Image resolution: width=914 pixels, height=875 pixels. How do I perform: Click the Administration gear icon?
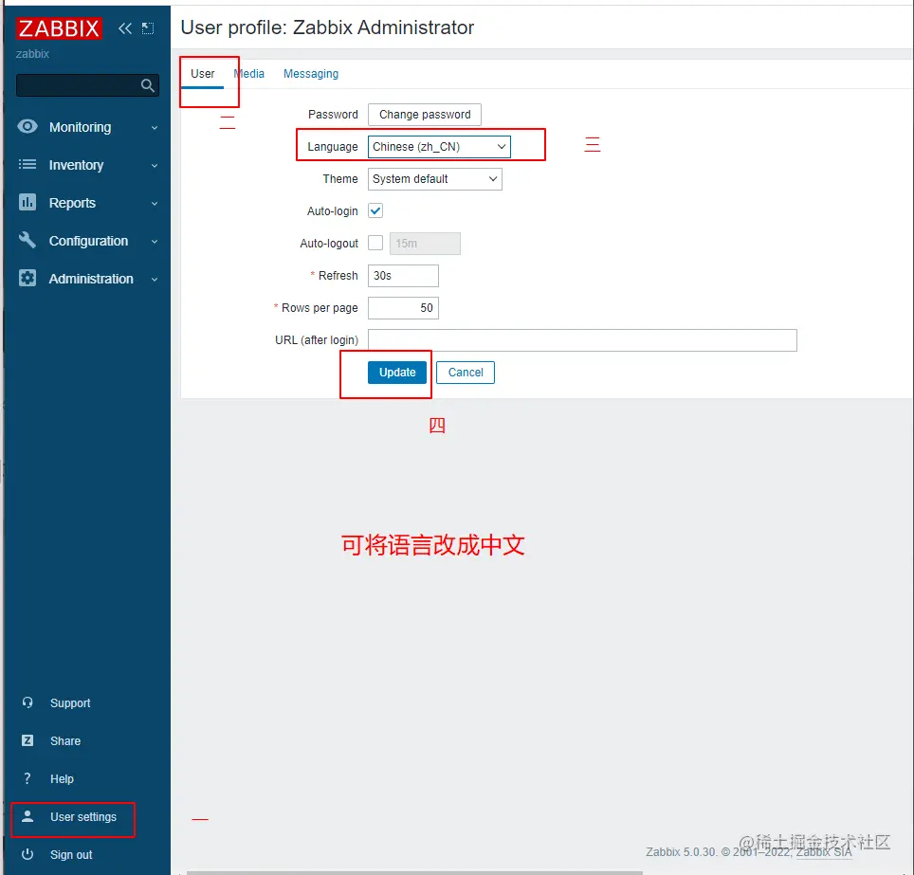pos(27,278)
